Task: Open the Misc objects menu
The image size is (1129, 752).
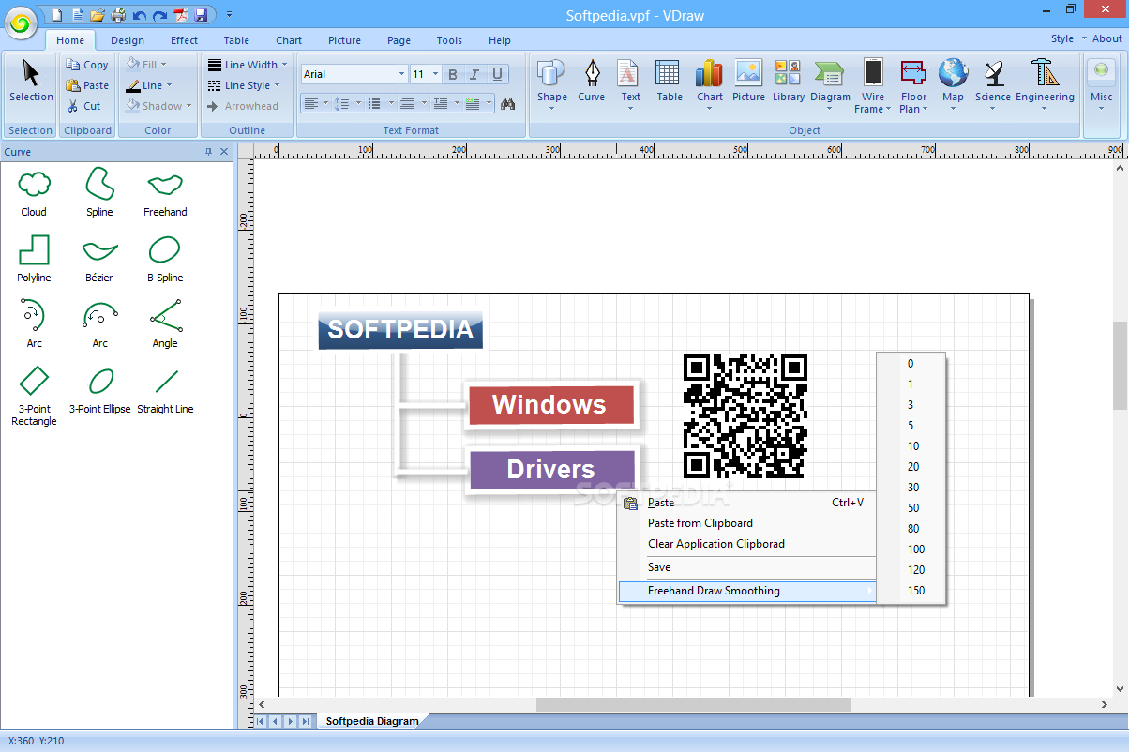Action: tap(1101, 85)
